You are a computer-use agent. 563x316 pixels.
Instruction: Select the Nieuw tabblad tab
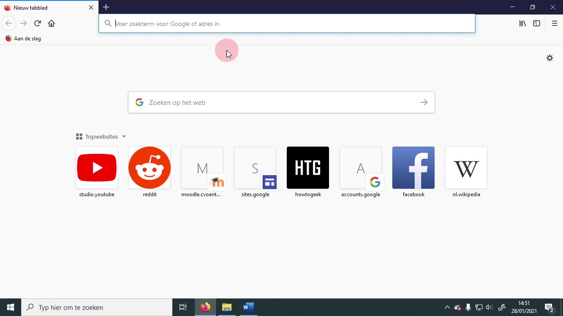[x=49, y=7]
